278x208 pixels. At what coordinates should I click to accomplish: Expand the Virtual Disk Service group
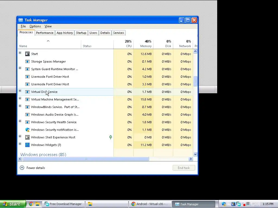pos(20,91)
